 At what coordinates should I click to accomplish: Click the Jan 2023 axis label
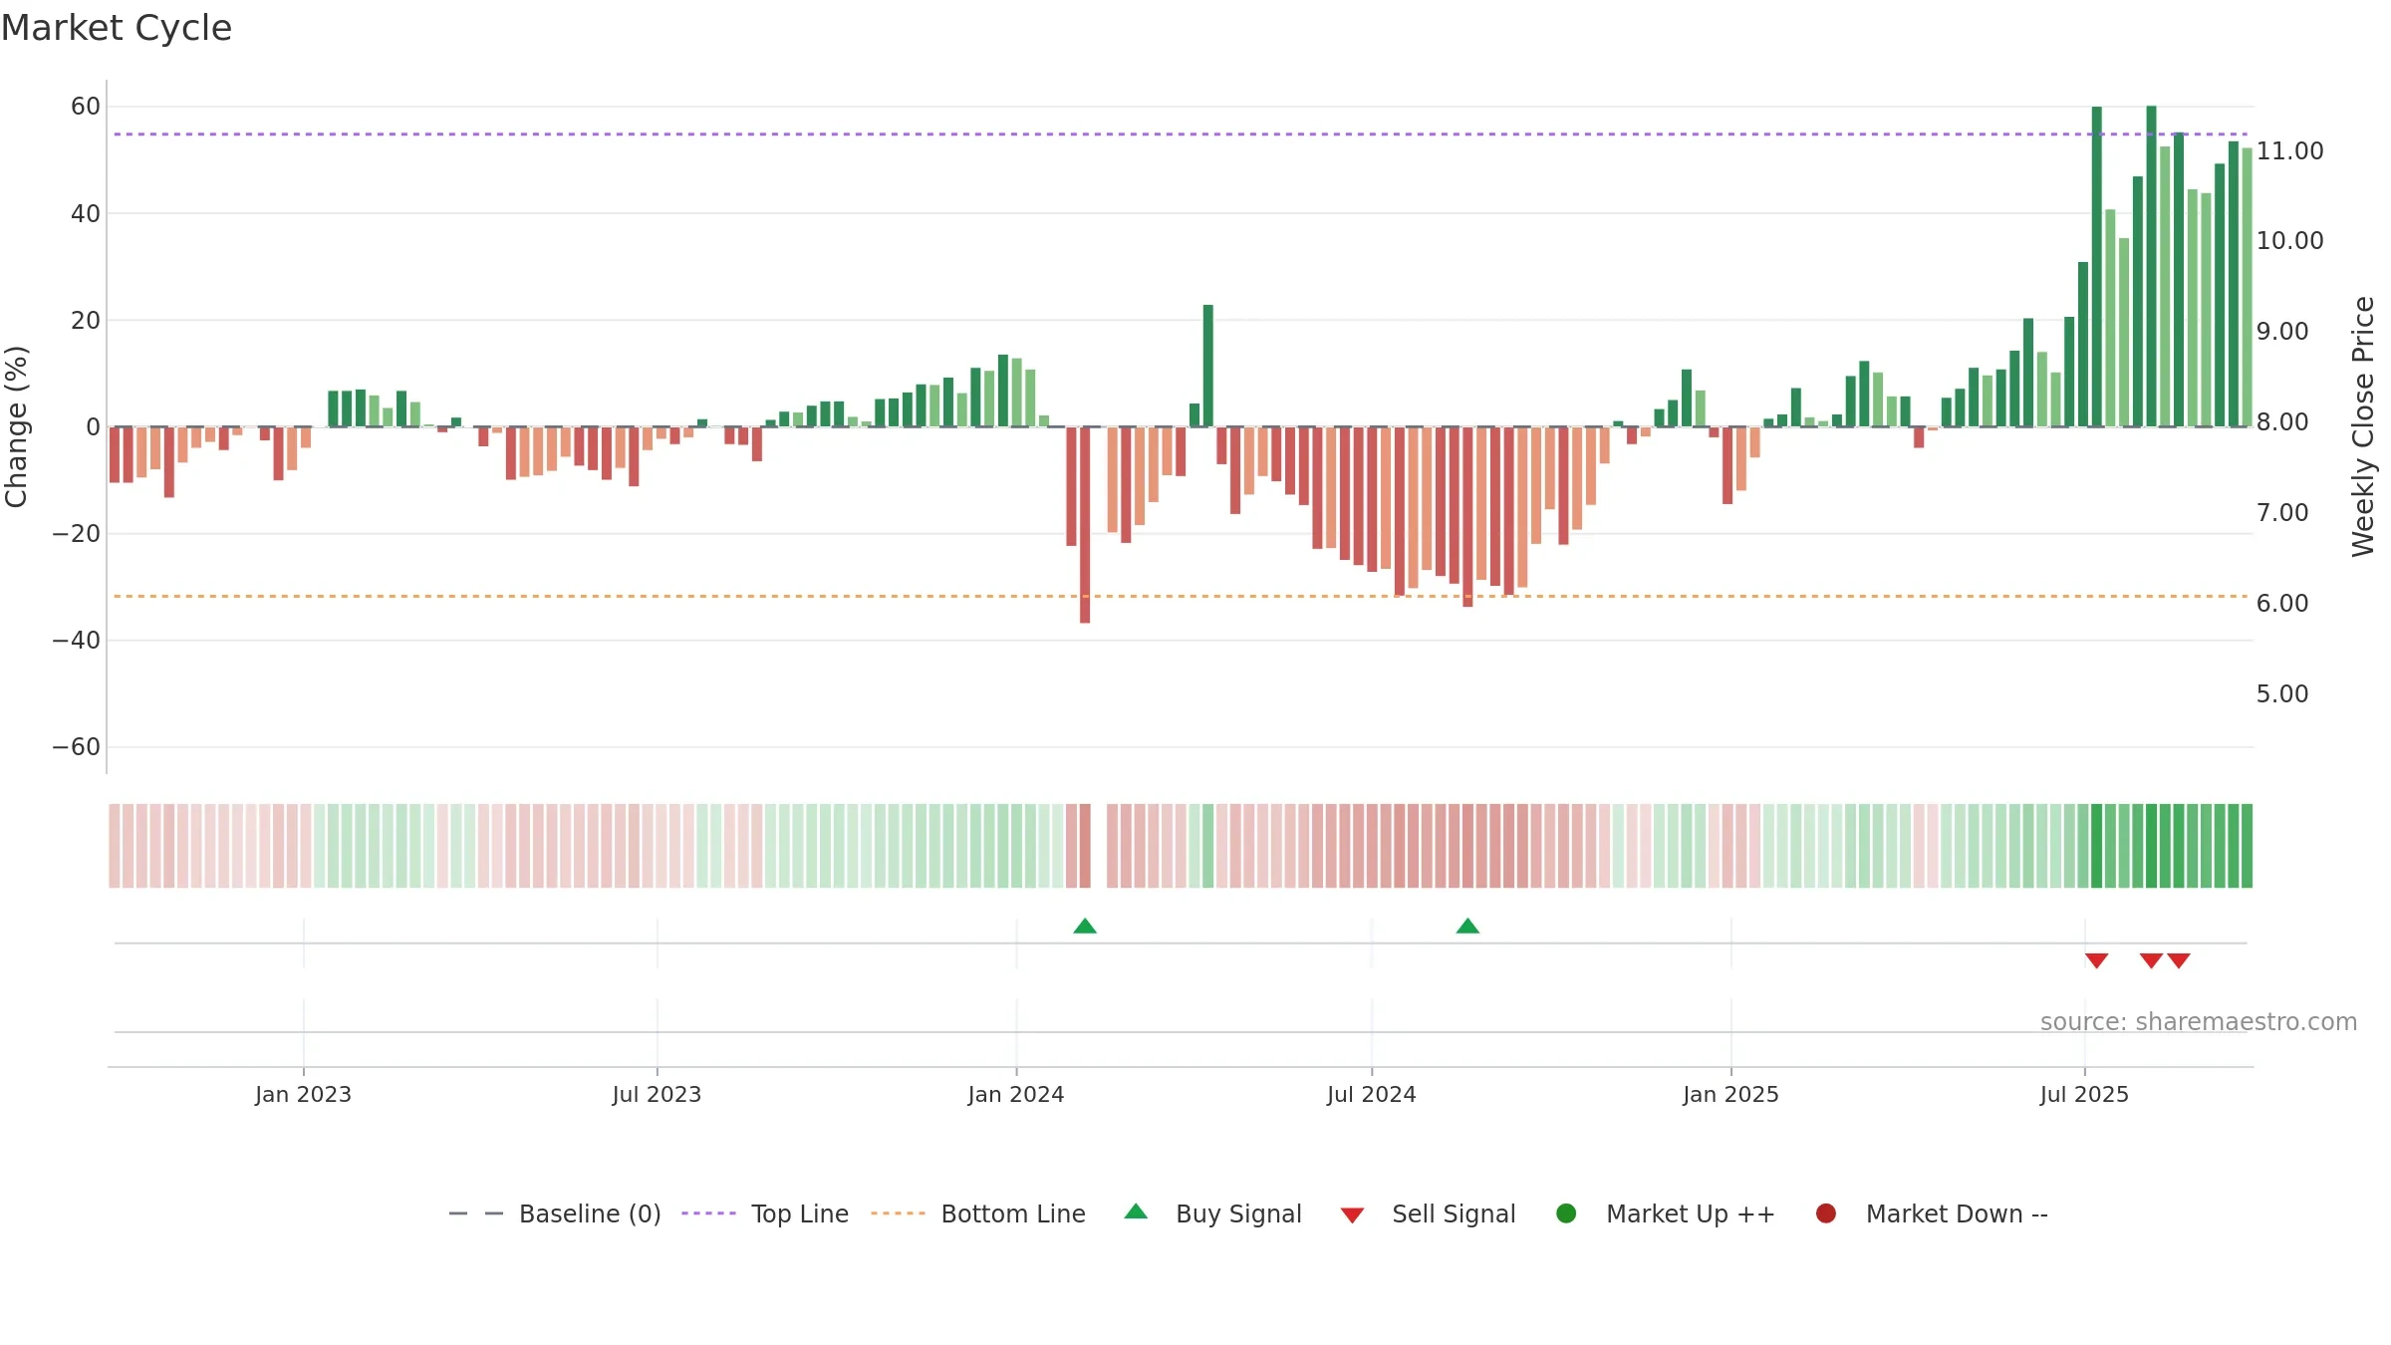pyautogui.click(x=303, y=1095)
